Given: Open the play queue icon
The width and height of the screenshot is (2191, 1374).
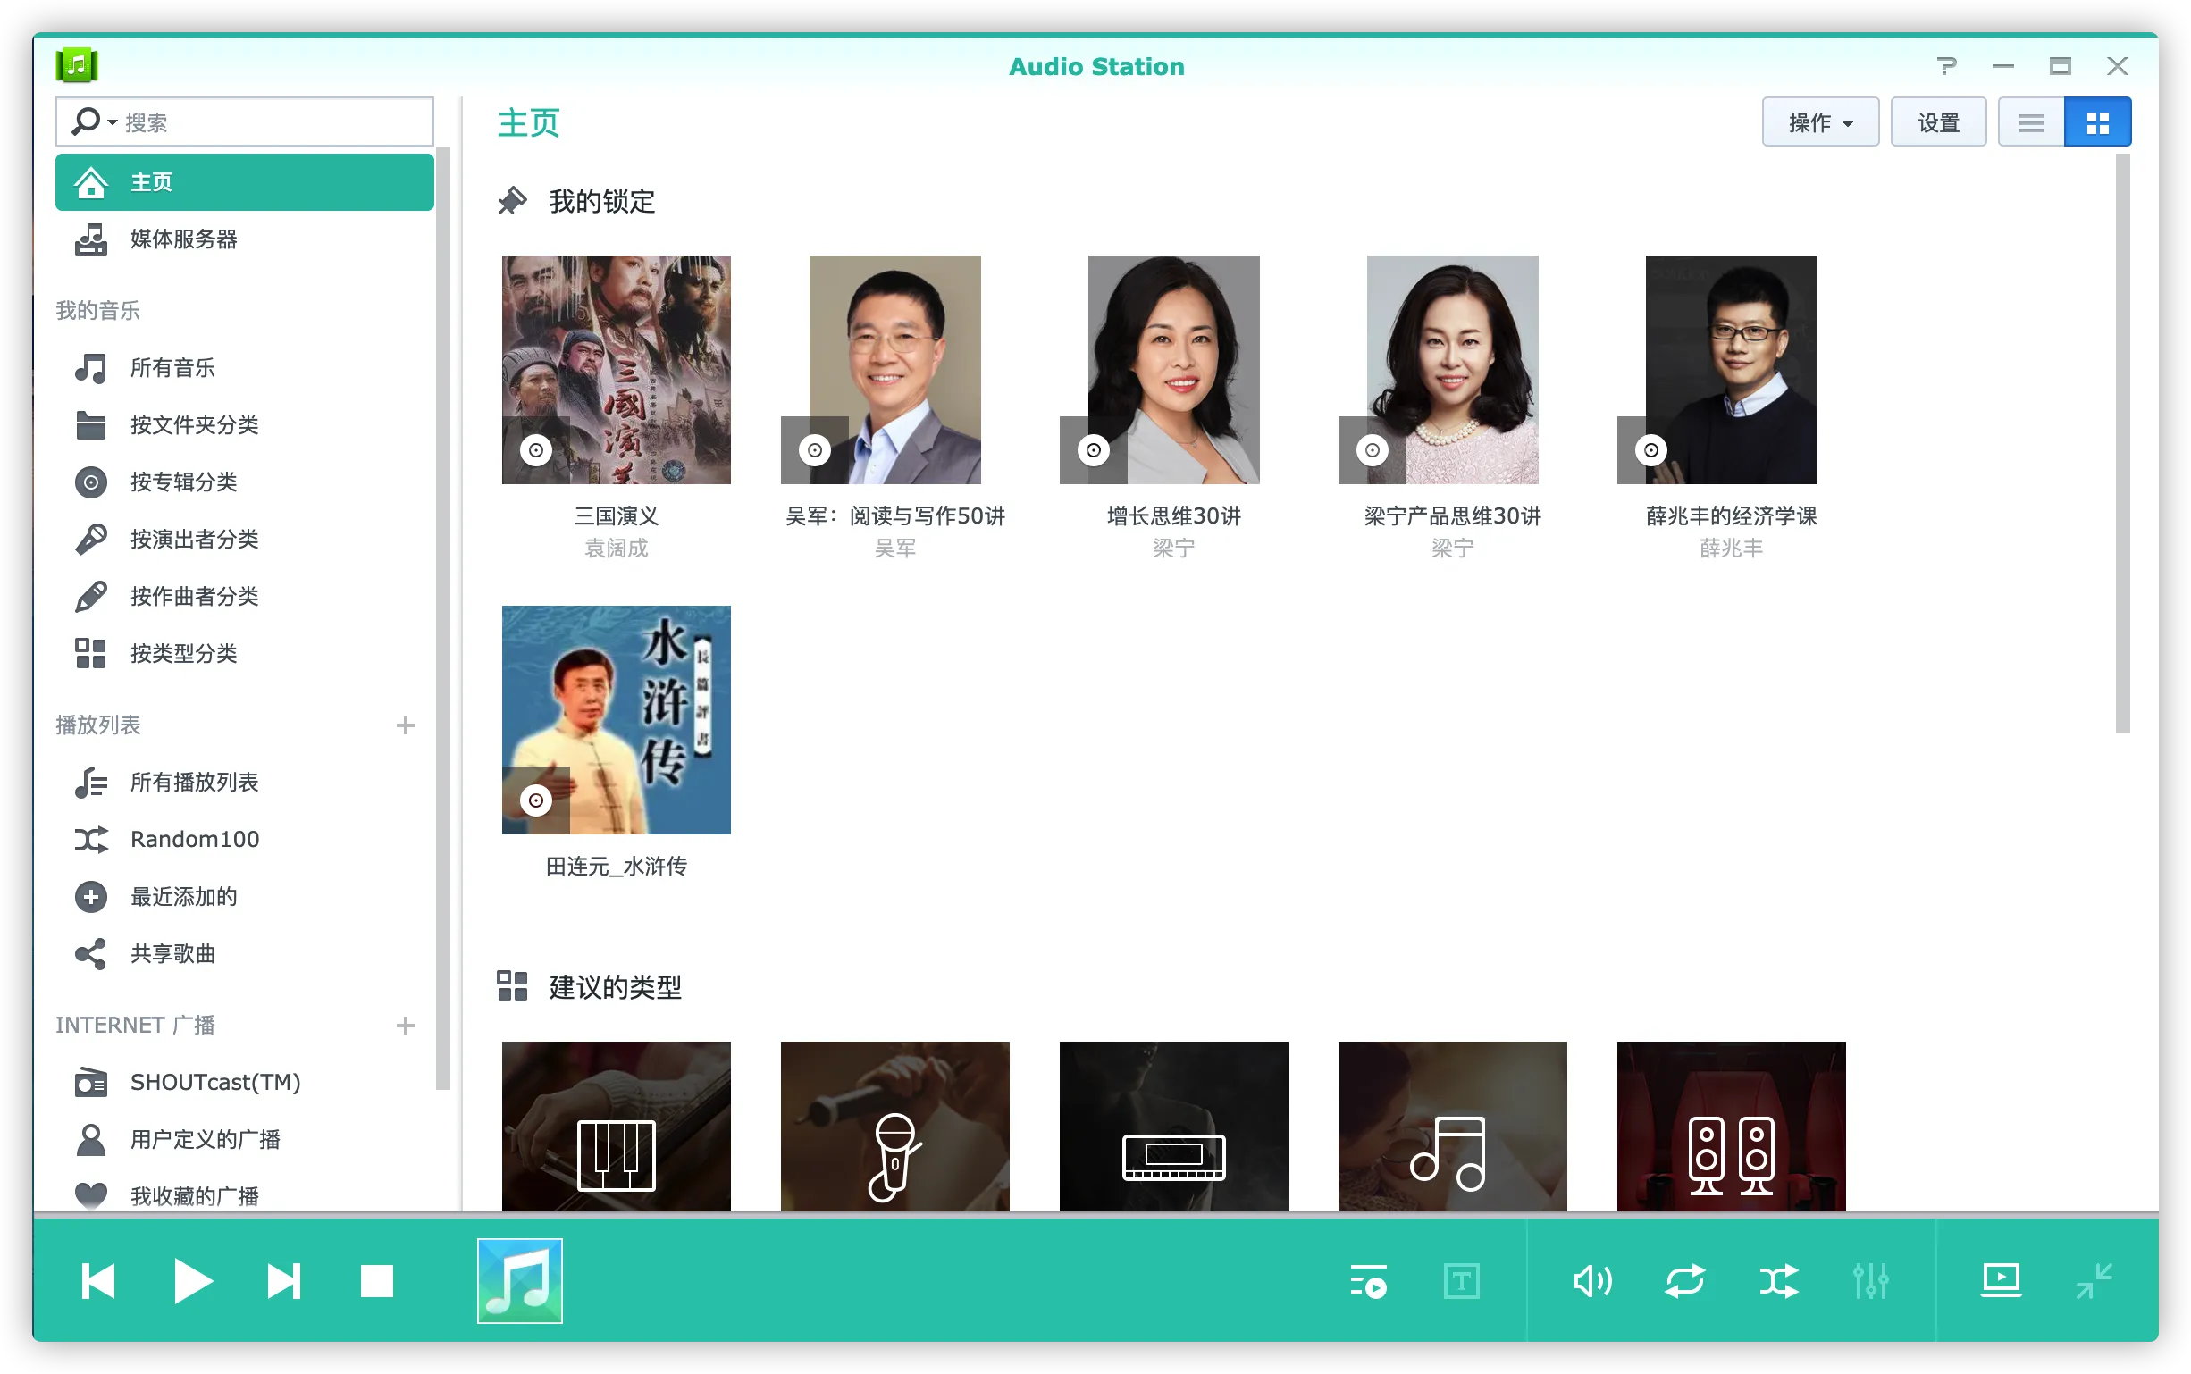Looking at the screenshot, I should point(1369,1281).
